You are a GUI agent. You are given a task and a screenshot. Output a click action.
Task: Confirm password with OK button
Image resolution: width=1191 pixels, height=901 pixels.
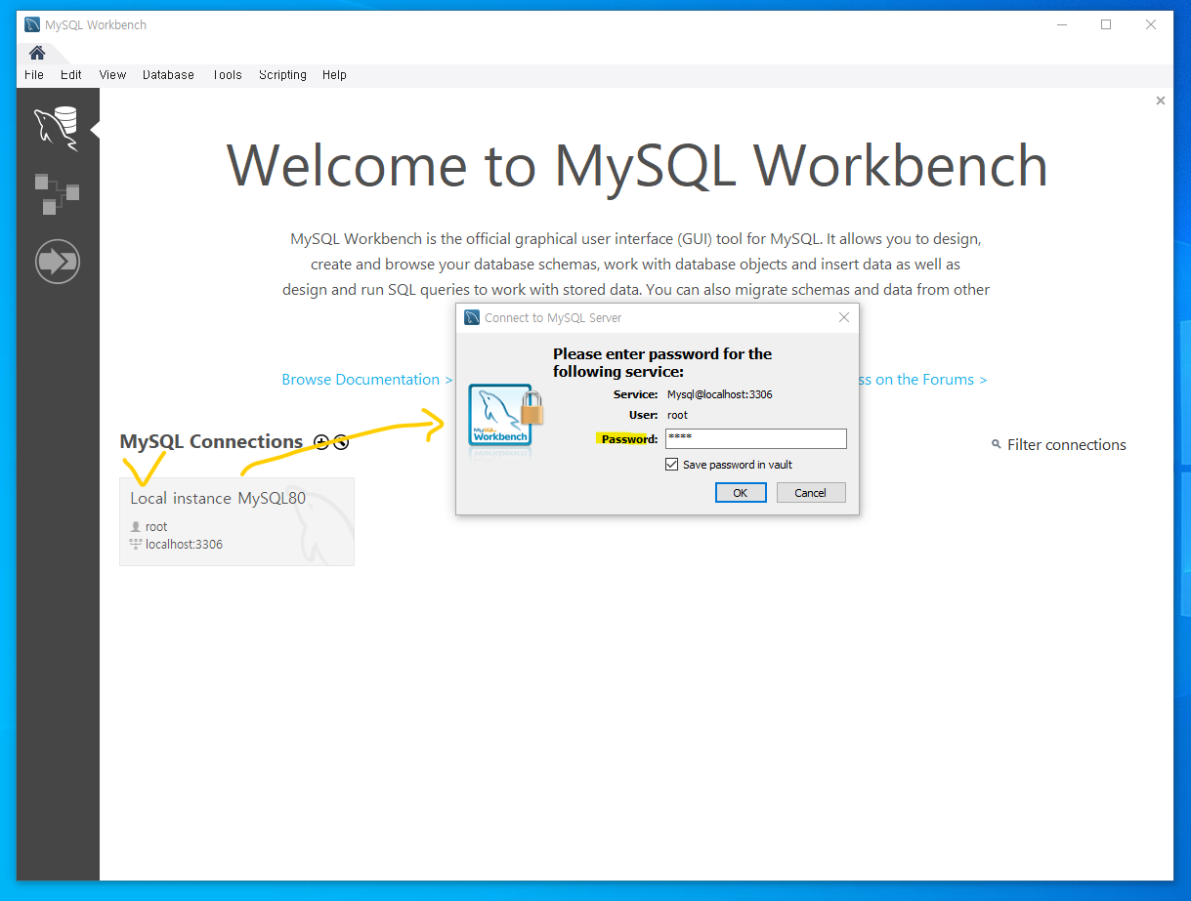740,493
